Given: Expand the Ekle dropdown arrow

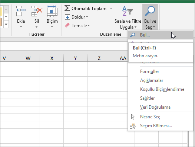Looking at the screenshot, I should 21,27.
